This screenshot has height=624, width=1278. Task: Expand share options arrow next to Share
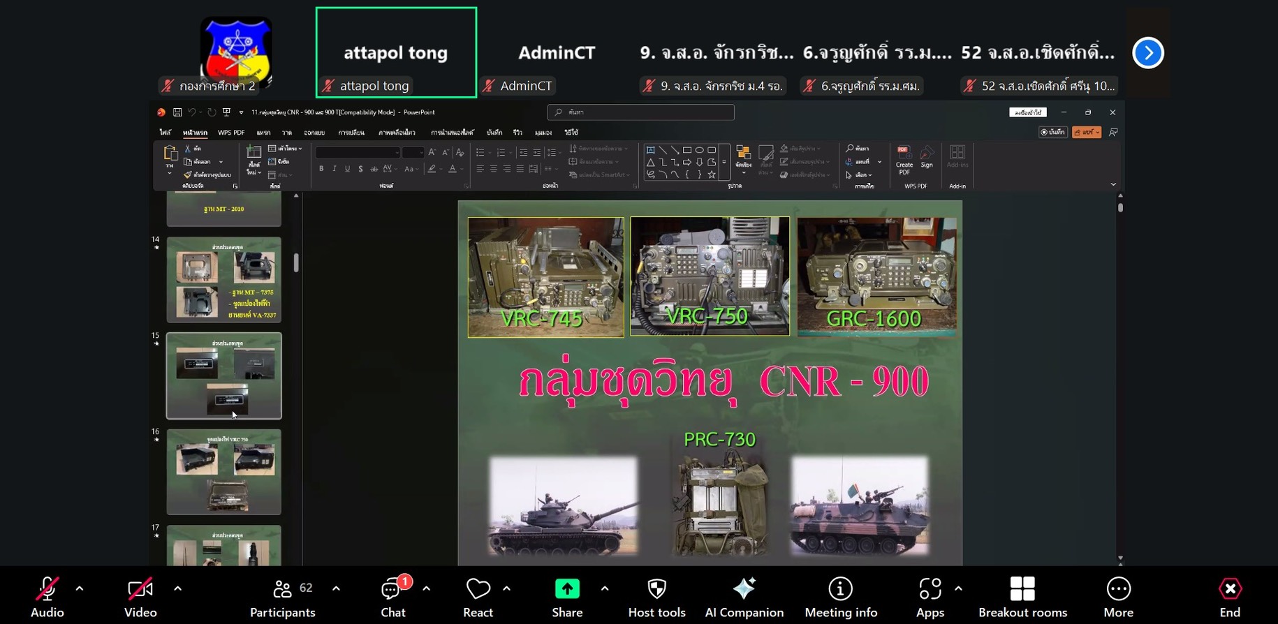tap(605, 588)
